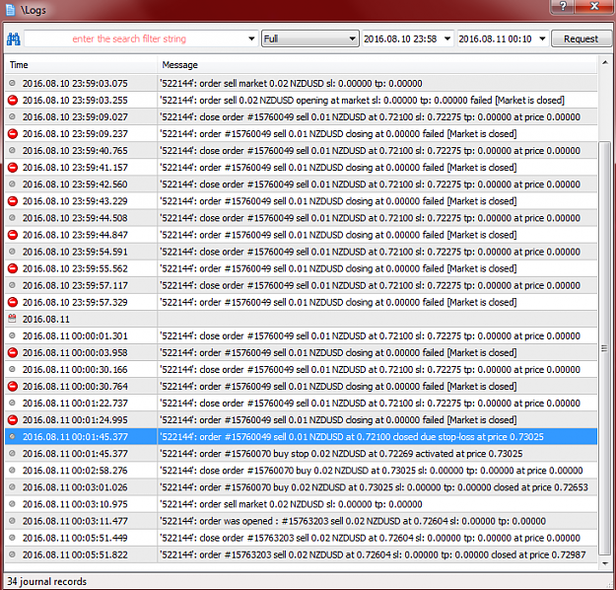
Task: Click the Message column header
Action: [377, 65]
